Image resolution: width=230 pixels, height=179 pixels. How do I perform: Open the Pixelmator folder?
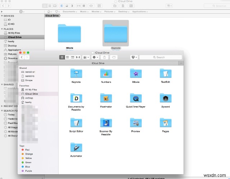pos(106,99)
